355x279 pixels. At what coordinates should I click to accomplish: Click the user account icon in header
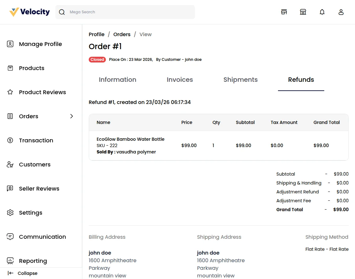point(341,12)
